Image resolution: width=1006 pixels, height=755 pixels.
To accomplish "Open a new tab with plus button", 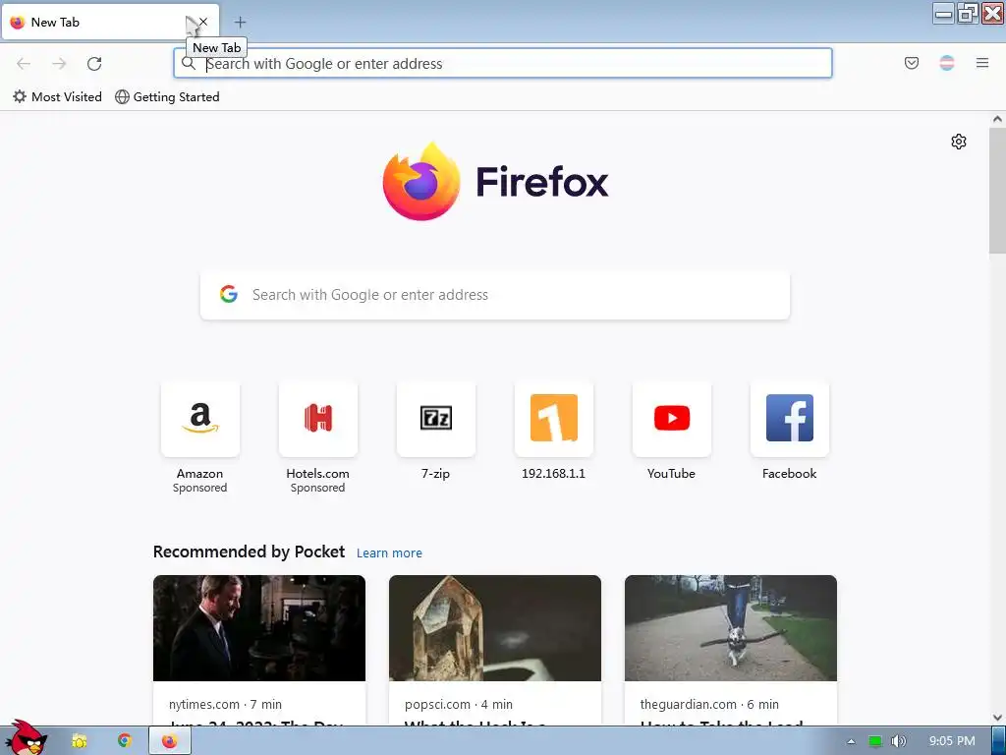I will (x=240, y=23).
